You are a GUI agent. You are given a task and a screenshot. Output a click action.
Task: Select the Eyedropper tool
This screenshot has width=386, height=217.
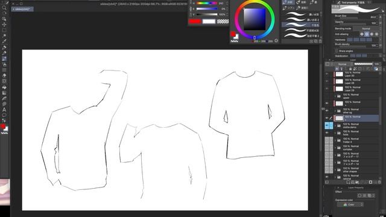(4, 42)
